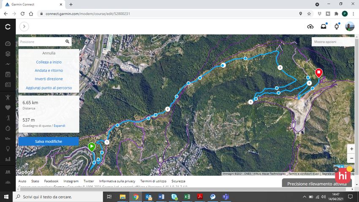Zoom in on map with plus button
359x202 pixels.
(x=351, y=149)
